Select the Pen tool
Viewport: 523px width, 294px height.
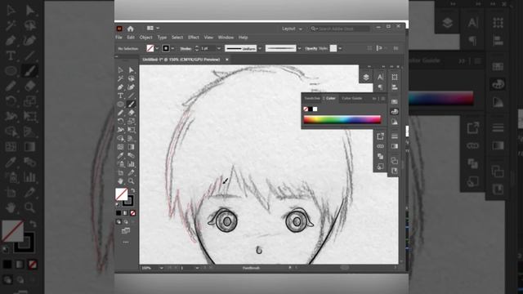pyautogui.click(x=120, y=87)
